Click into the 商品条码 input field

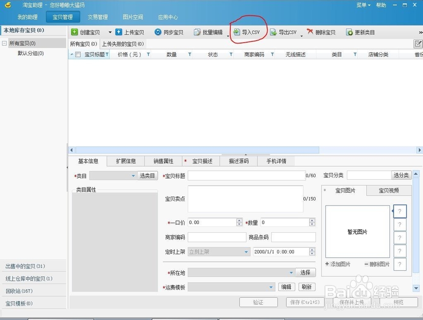294,237
